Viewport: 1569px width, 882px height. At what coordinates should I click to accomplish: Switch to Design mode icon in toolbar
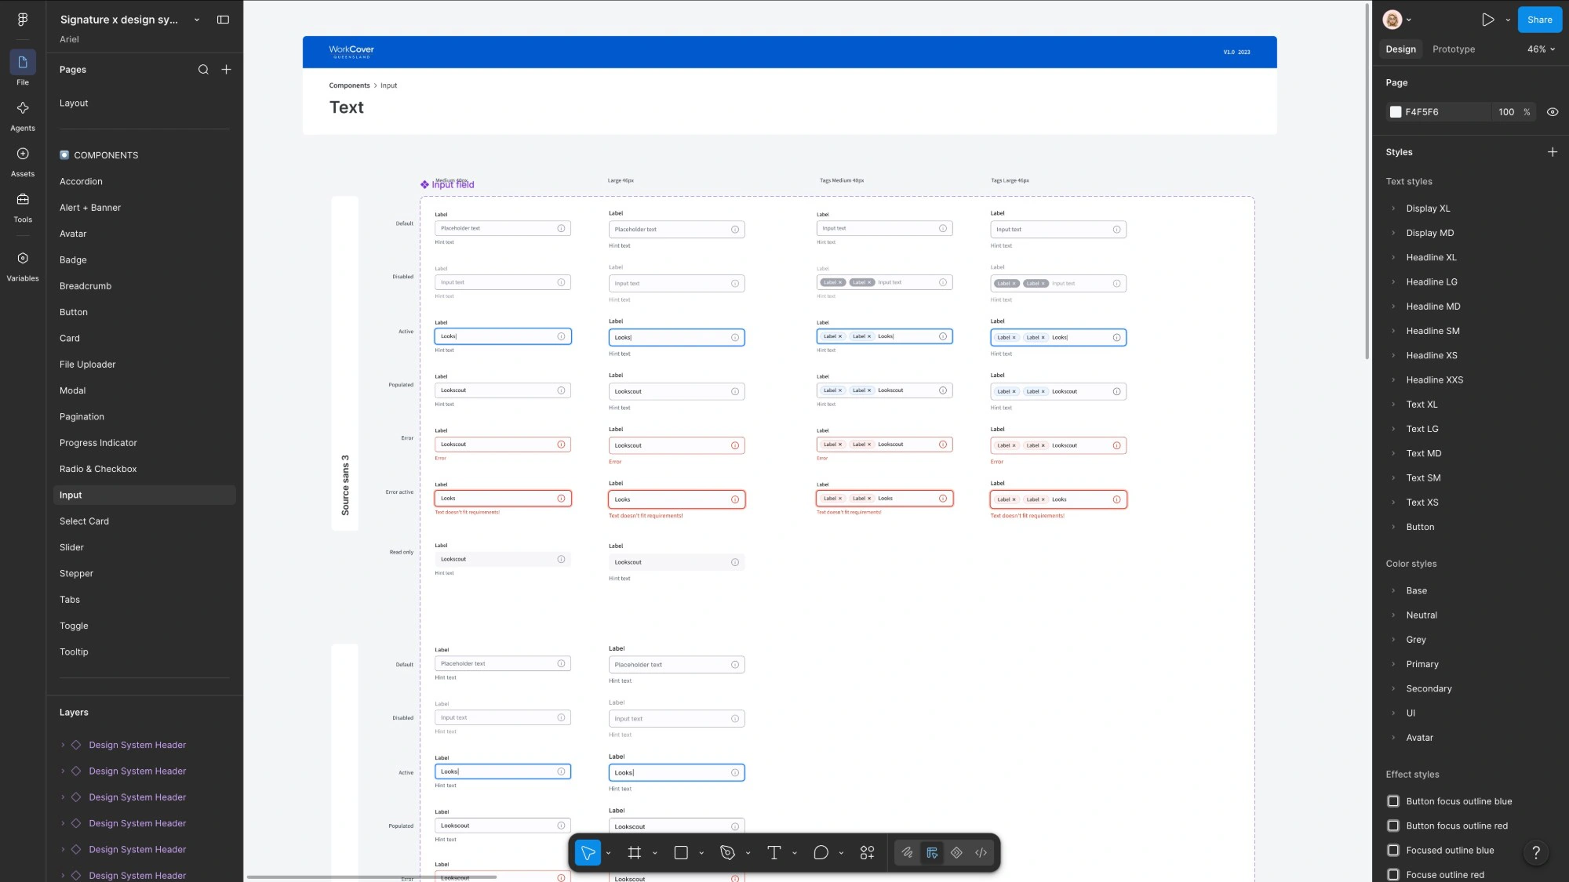click(x=932, y=852)
